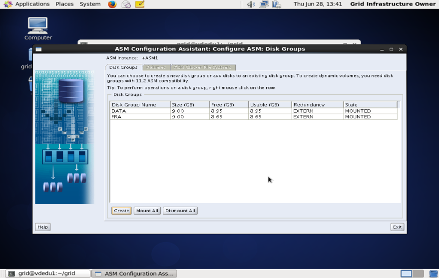Viewport: 439px width, 278px height.
Task: Click the +ASM1 instance name
Action: 150,58
